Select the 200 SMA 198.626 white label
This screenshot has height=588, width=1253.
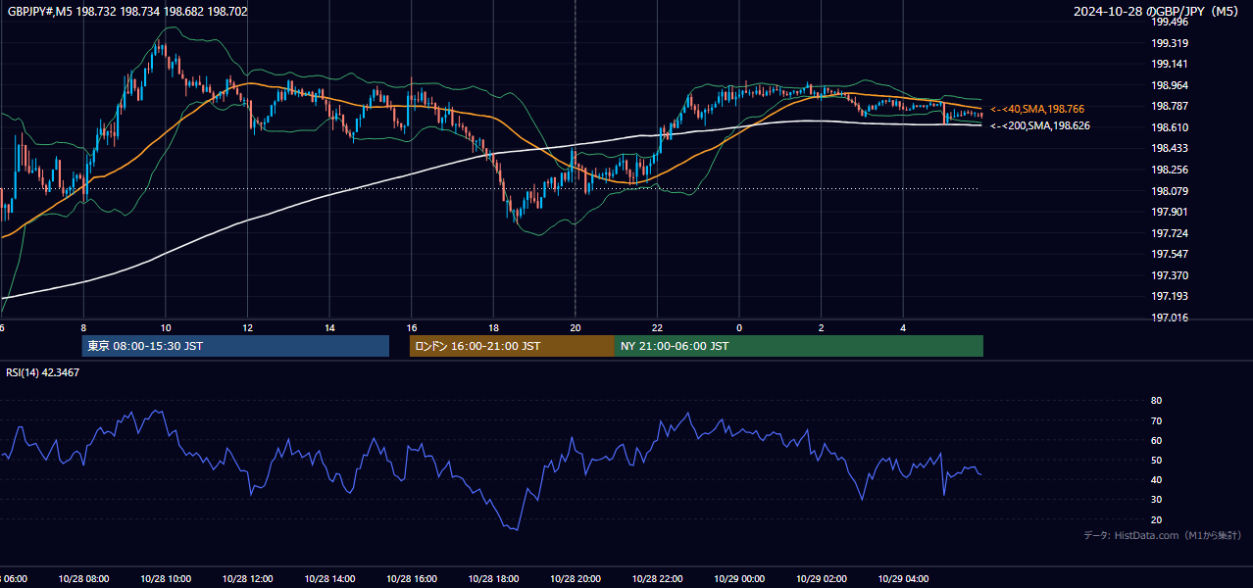tap(1040, 125)
